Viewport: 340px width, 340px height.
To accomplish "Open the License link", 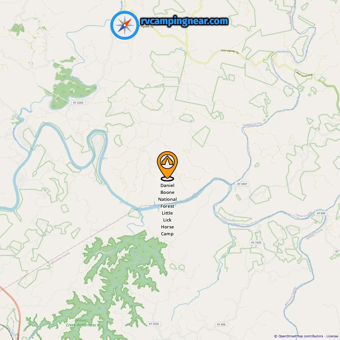I will click(x=332, y=336).
